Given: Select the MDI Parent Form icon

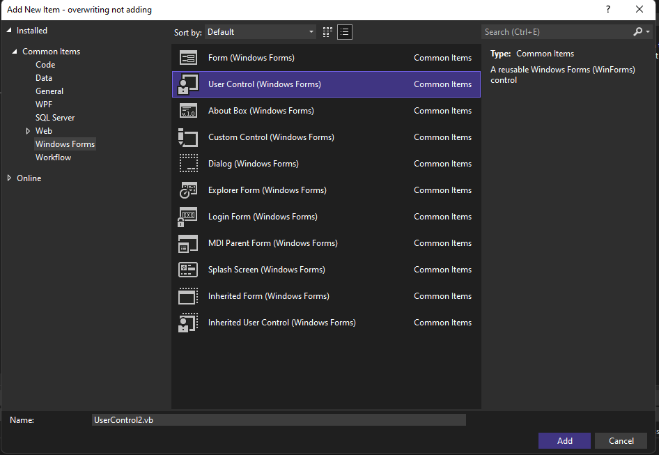Looking at the screenshot, I should (x=188, y=242).
